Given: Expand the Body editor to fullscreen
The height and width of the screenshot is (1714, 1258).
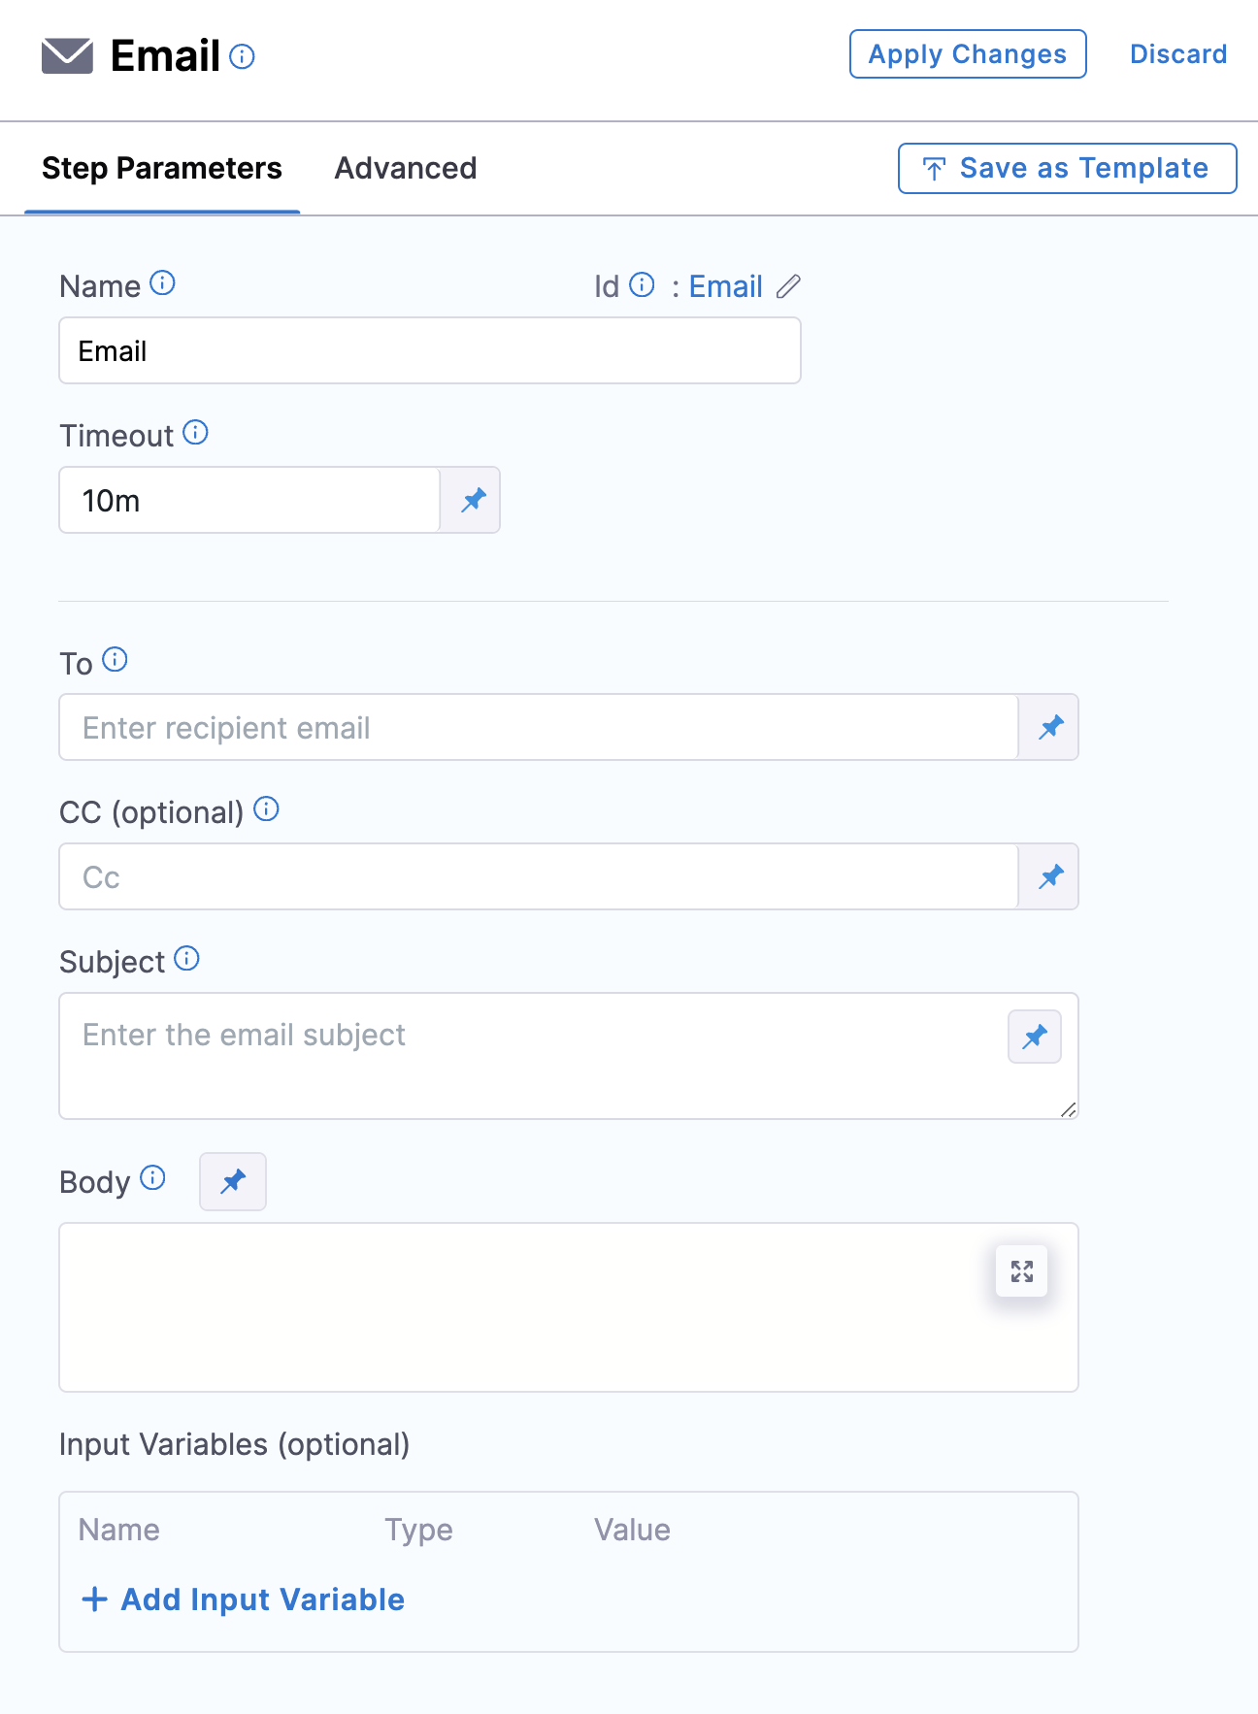Looking at the screenshot, I should (1021, 1271).
